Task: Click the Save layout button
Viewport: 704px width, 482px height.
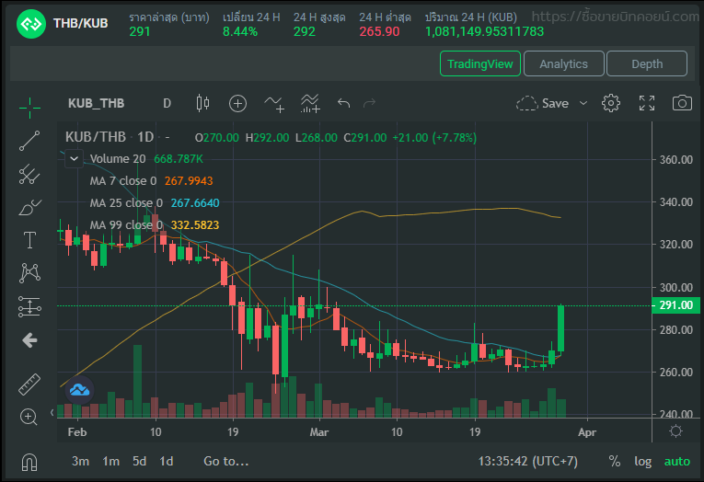Action: tap(542, 103)
